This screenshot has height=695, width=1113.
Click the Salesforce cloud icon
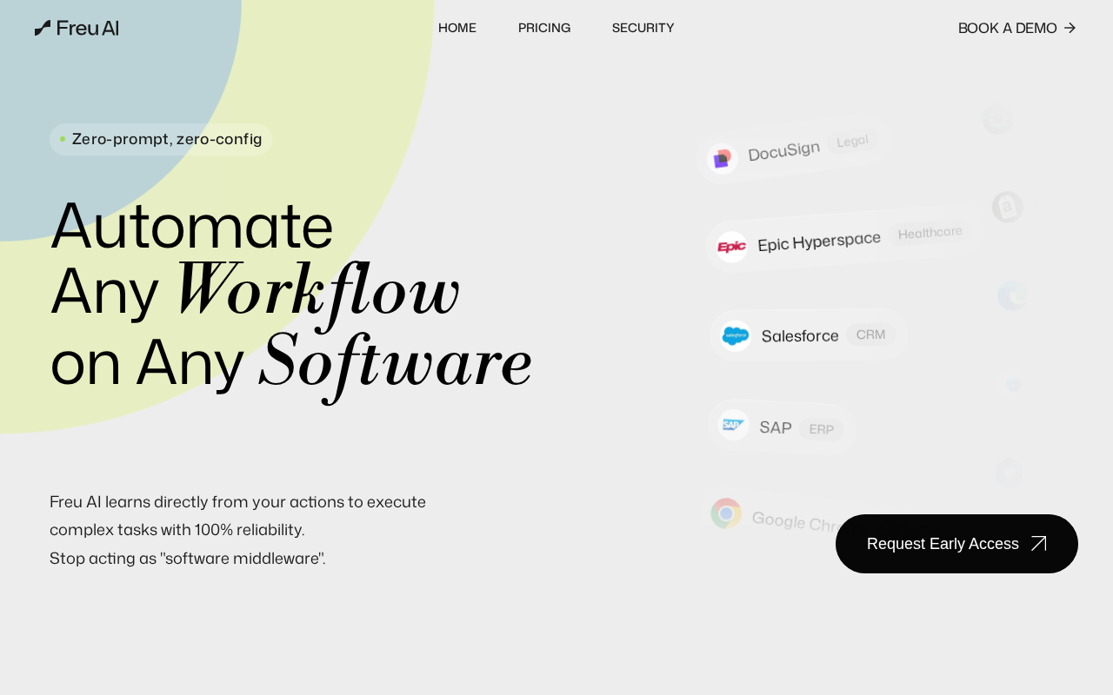pyautogui.click(x=735, y=335)
